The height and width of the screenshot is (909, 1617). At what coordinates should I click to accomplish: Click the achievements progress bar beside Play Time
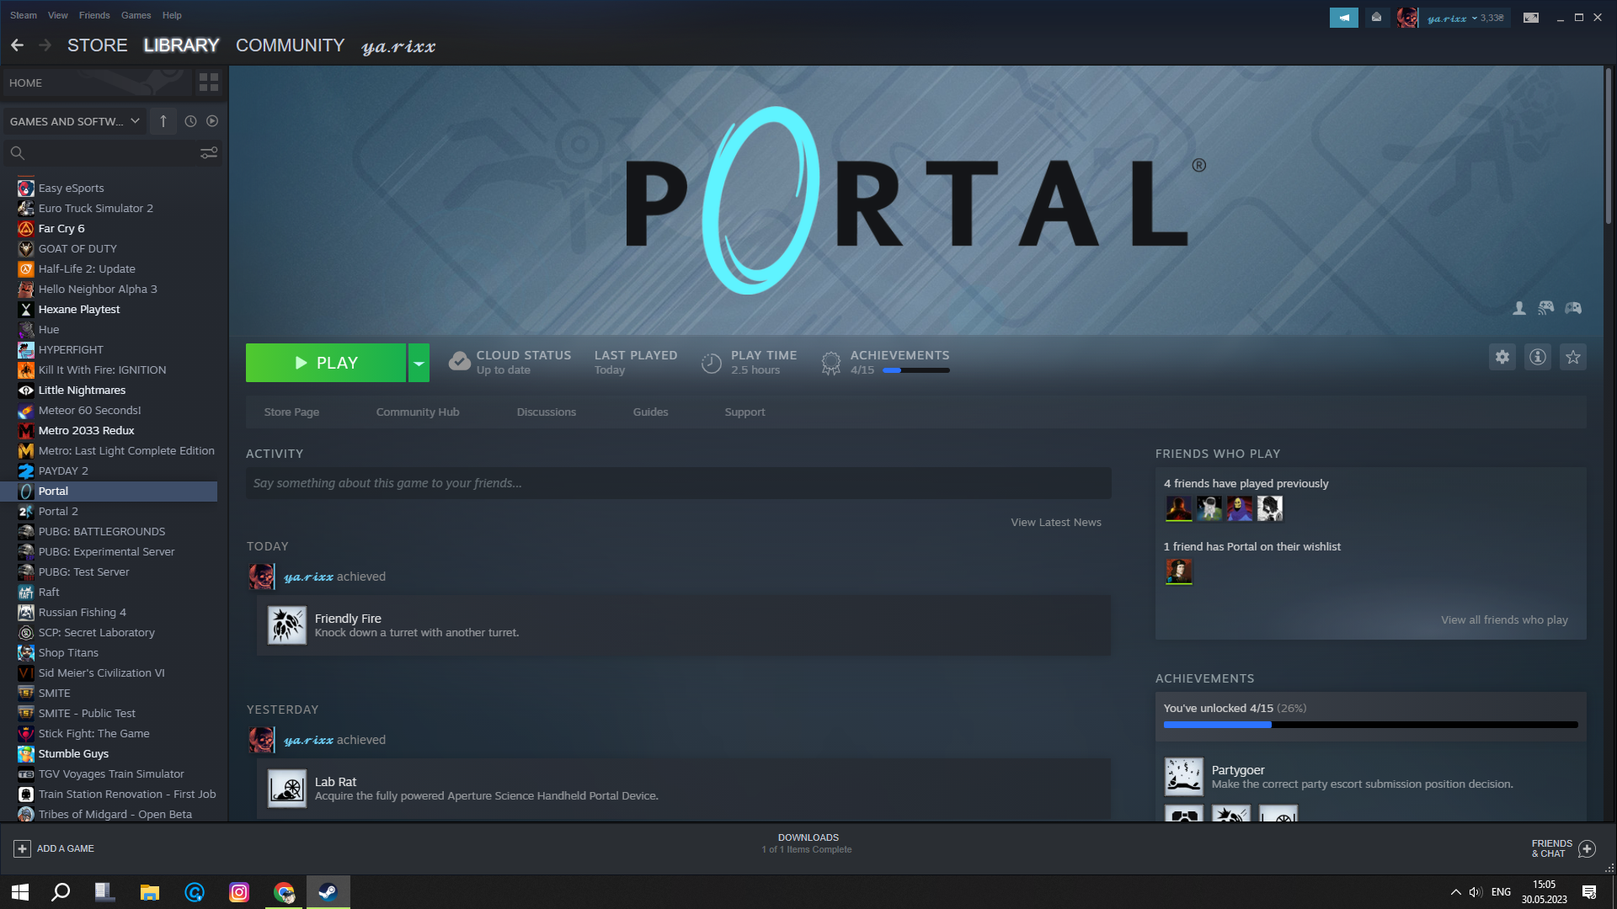[916, 370]
